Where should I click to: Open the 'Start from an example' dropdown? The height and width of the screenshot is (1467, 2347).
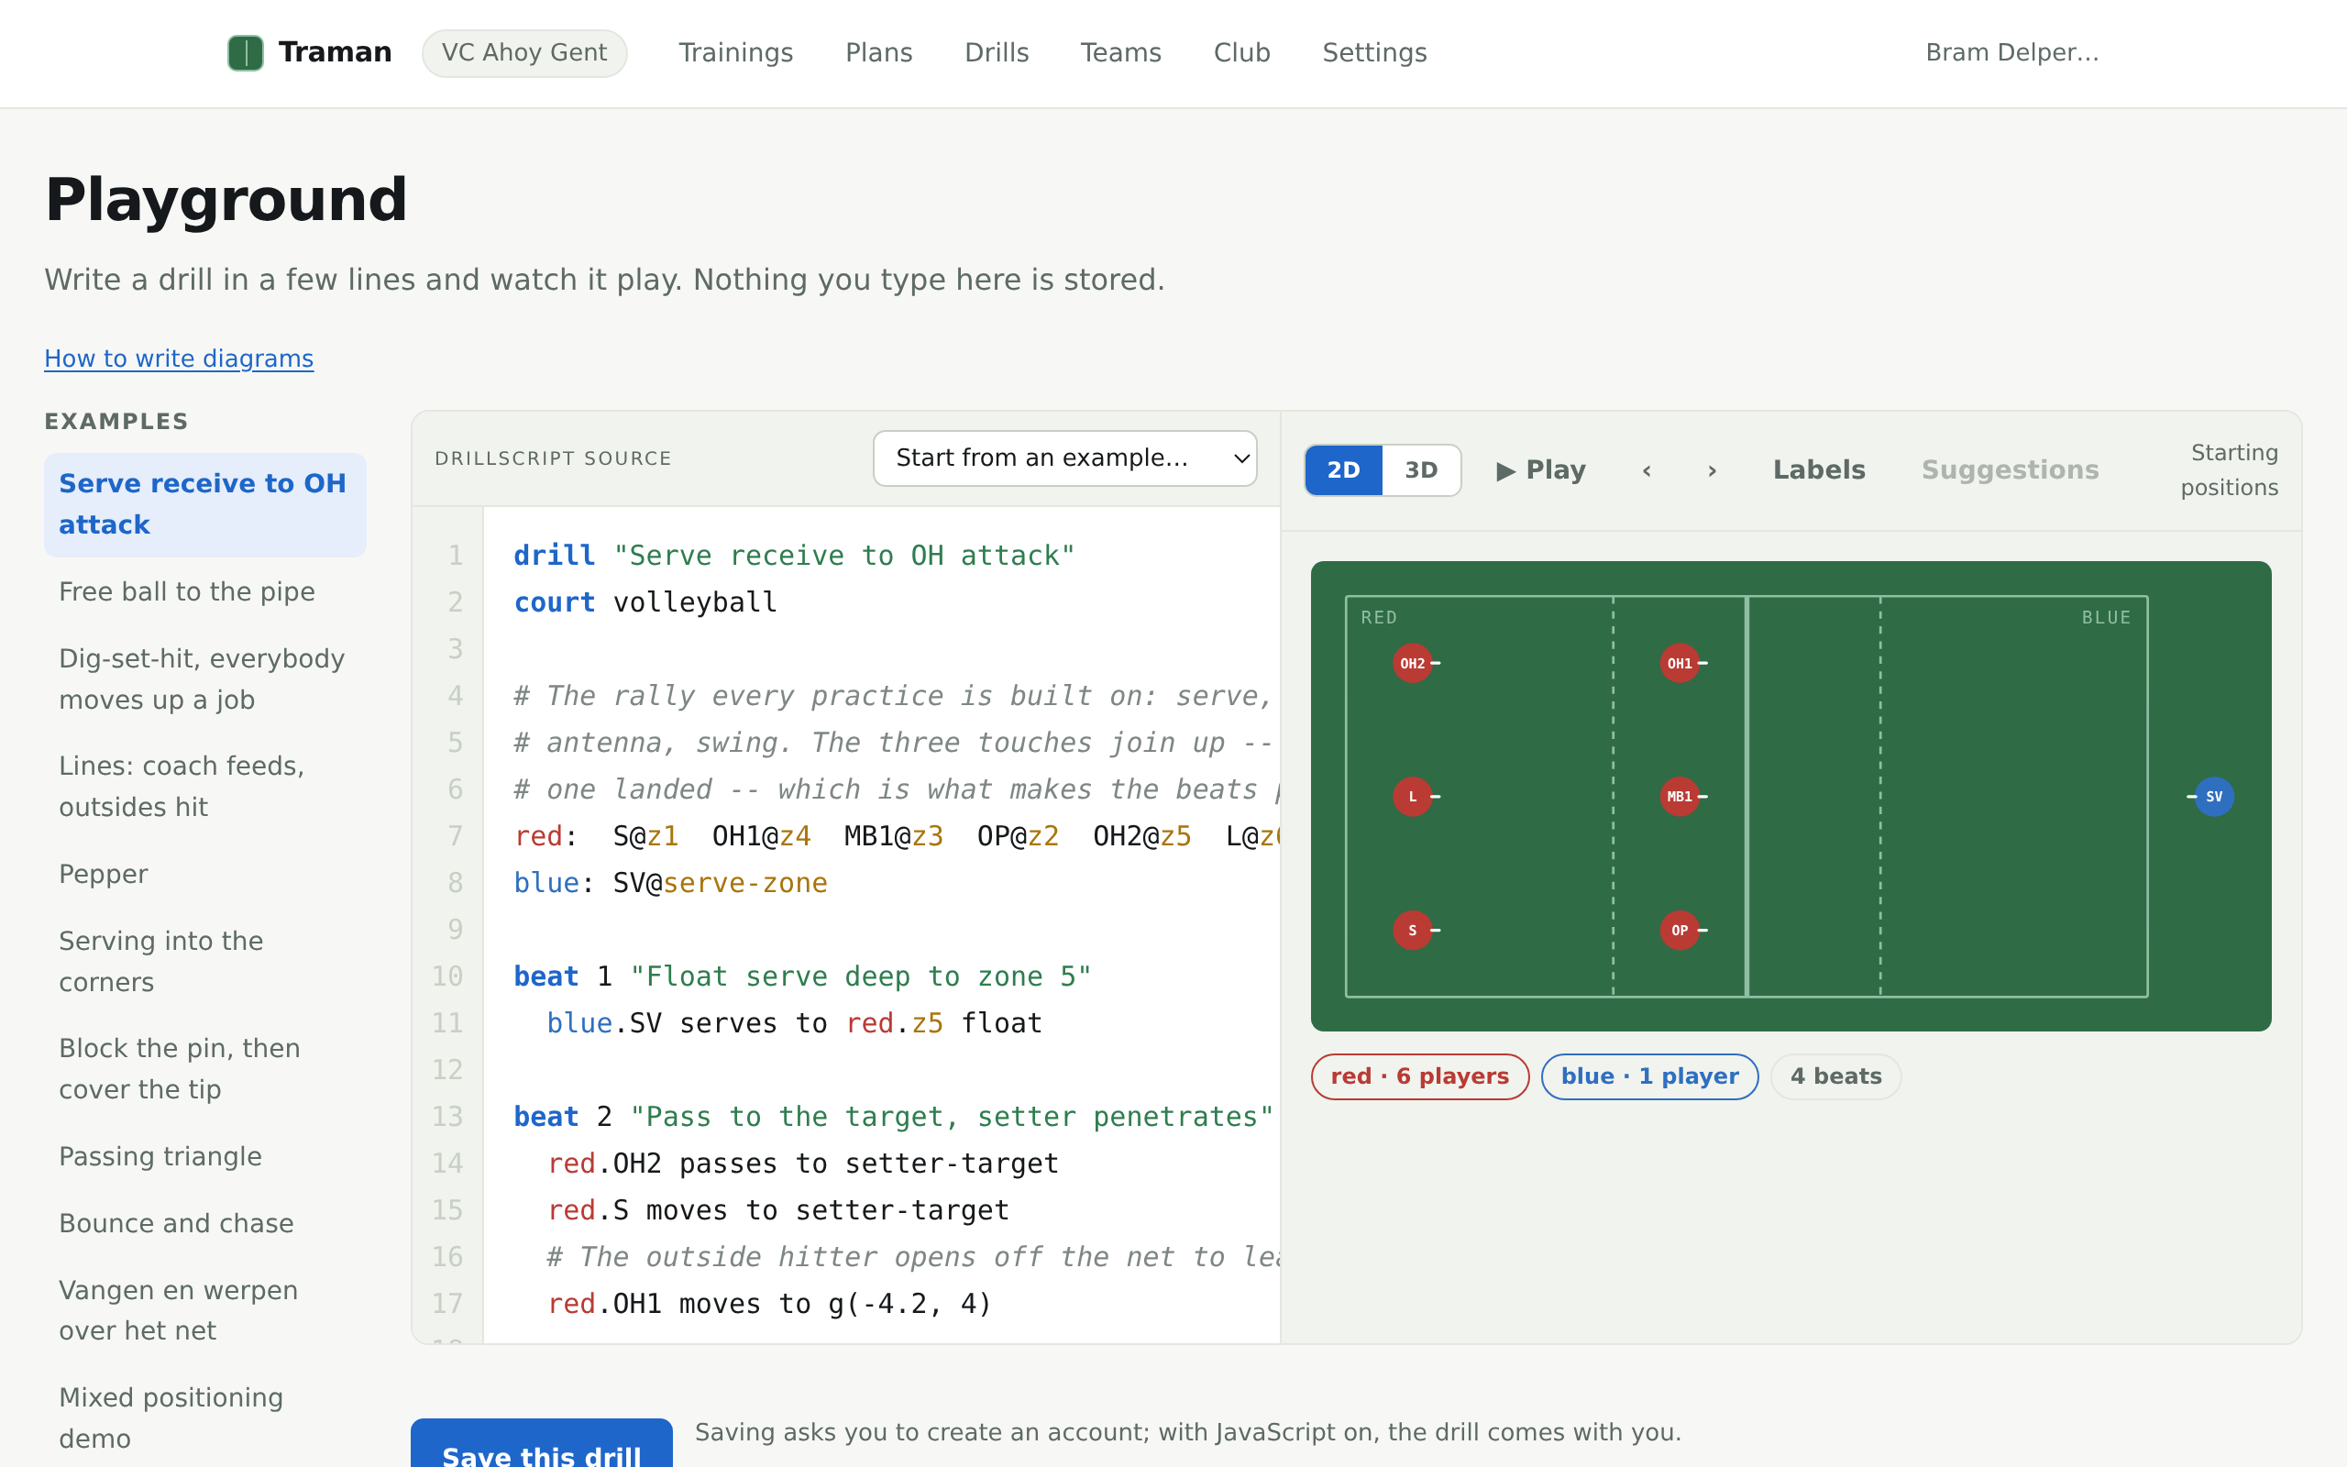pos(1065,458)
